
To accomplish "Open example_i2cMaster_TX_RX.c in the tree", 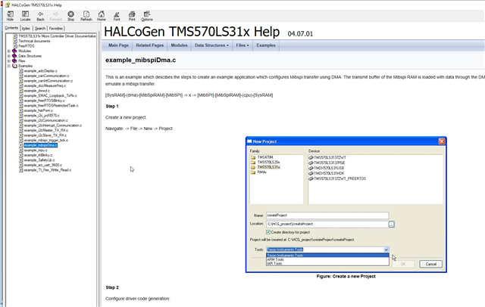I will point(46,130).
